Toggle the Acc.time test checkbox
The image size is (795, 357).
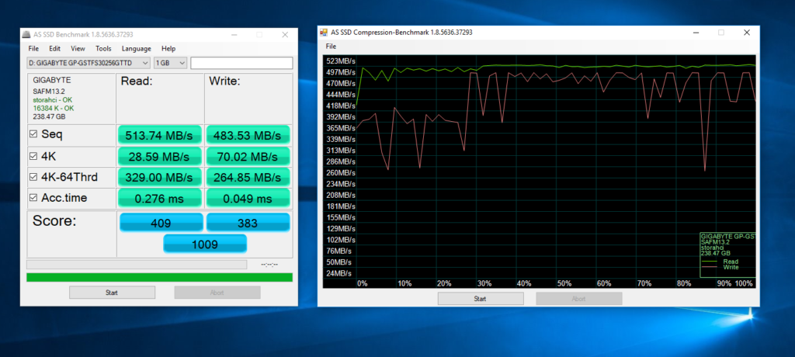pyautogui.click(x=33, y=198)
